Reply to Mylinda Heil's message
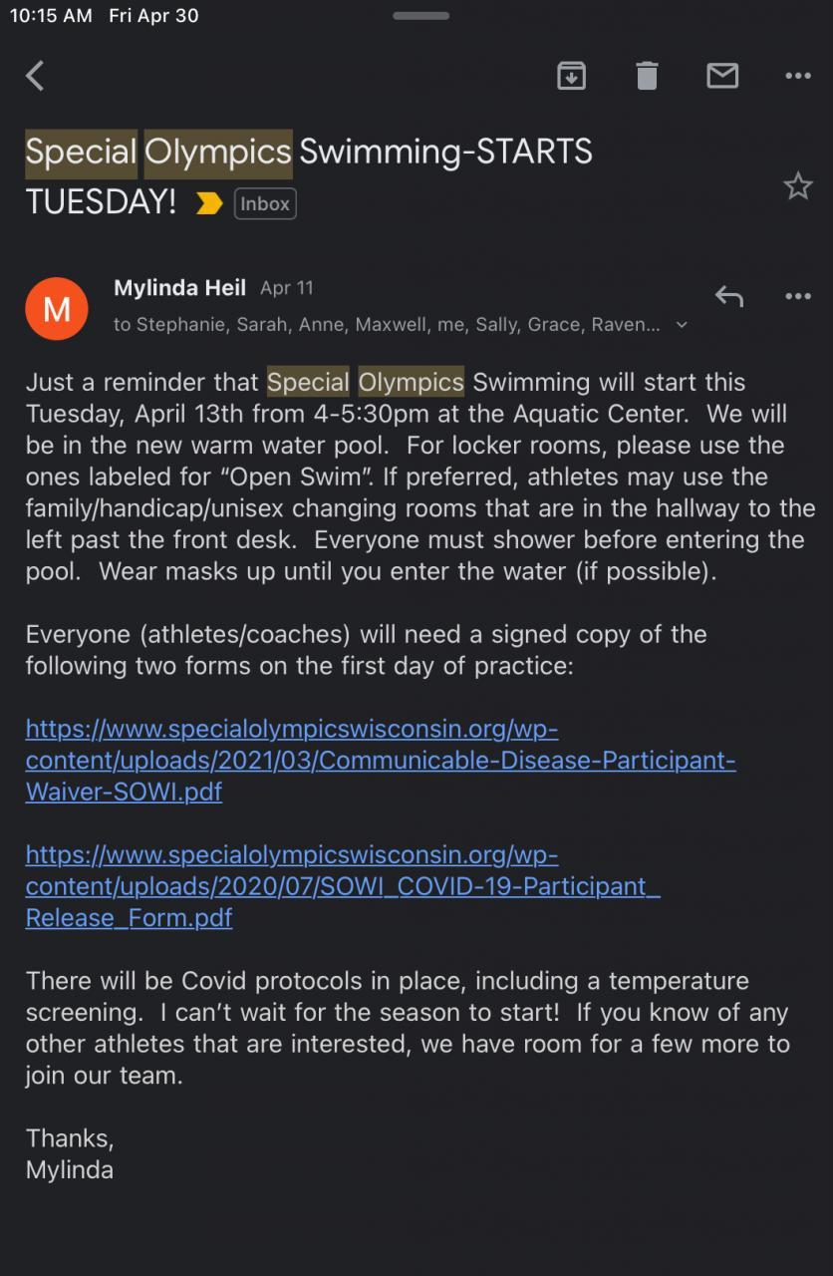Screen dimensions: 833x1276 click(x=729, y=296)
